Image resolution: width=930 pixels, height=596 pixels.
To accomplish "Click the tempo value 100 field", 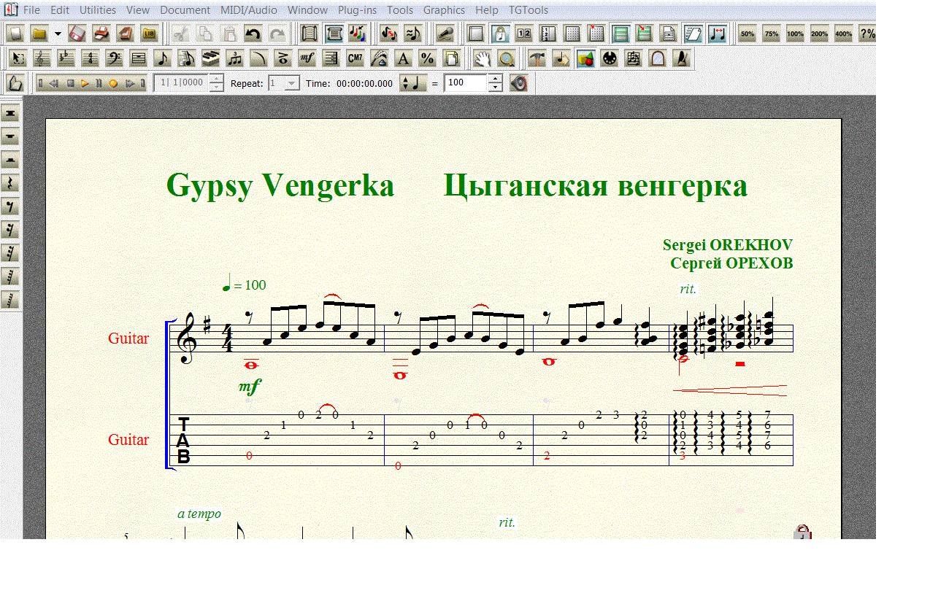I will pyautogui.click(x=466, y=83).
